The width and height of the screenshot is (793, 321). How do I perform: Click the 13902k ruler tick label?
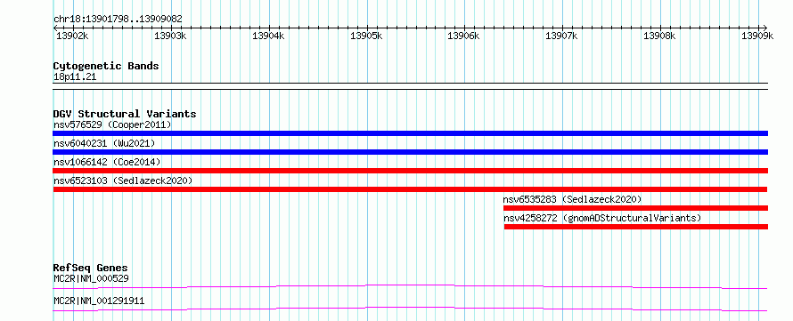pos(72,36)
